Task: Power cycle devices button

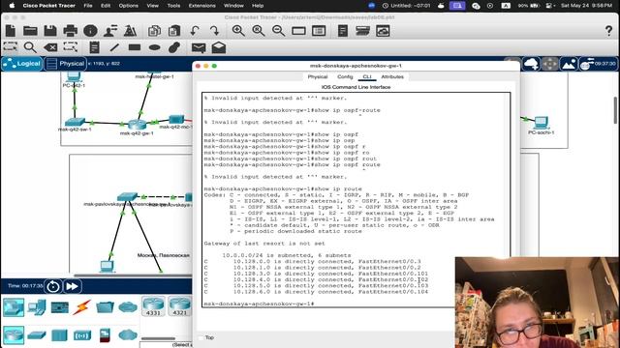Action: [x=53, y=286]
